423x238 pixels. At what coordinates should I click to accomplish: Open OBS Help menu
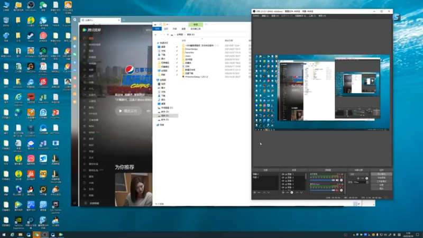[322, 16]
